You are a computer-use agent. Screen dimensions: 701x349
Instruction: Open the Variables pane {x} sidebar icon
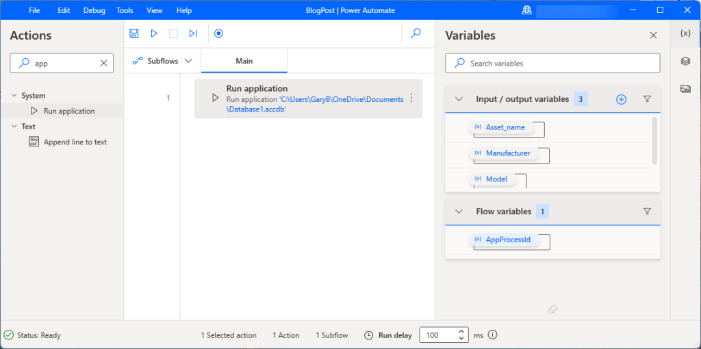tap(685, 34)
